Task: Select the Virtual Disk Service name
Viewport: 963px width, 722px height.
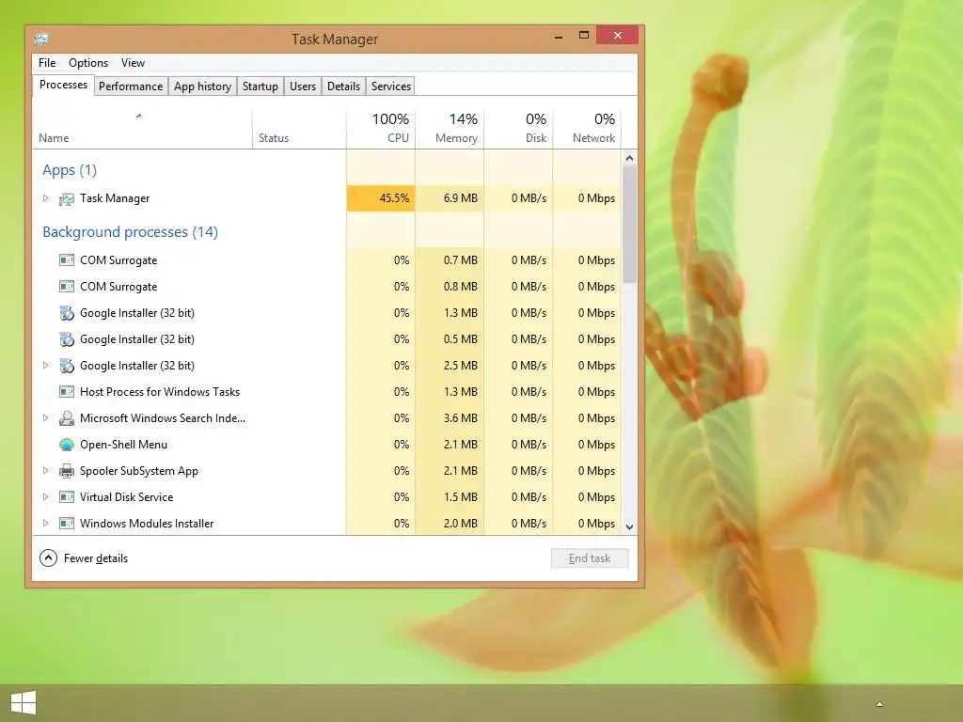Action: (x=127, y=497)
